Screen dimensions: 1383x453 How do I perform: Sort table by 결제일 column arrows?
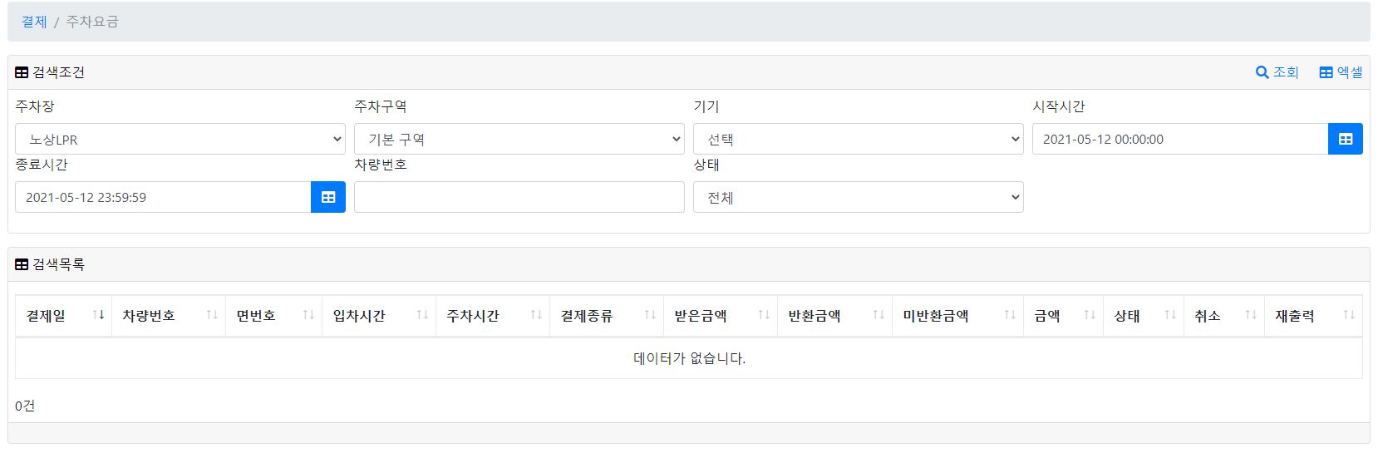(x=99, y=315)
